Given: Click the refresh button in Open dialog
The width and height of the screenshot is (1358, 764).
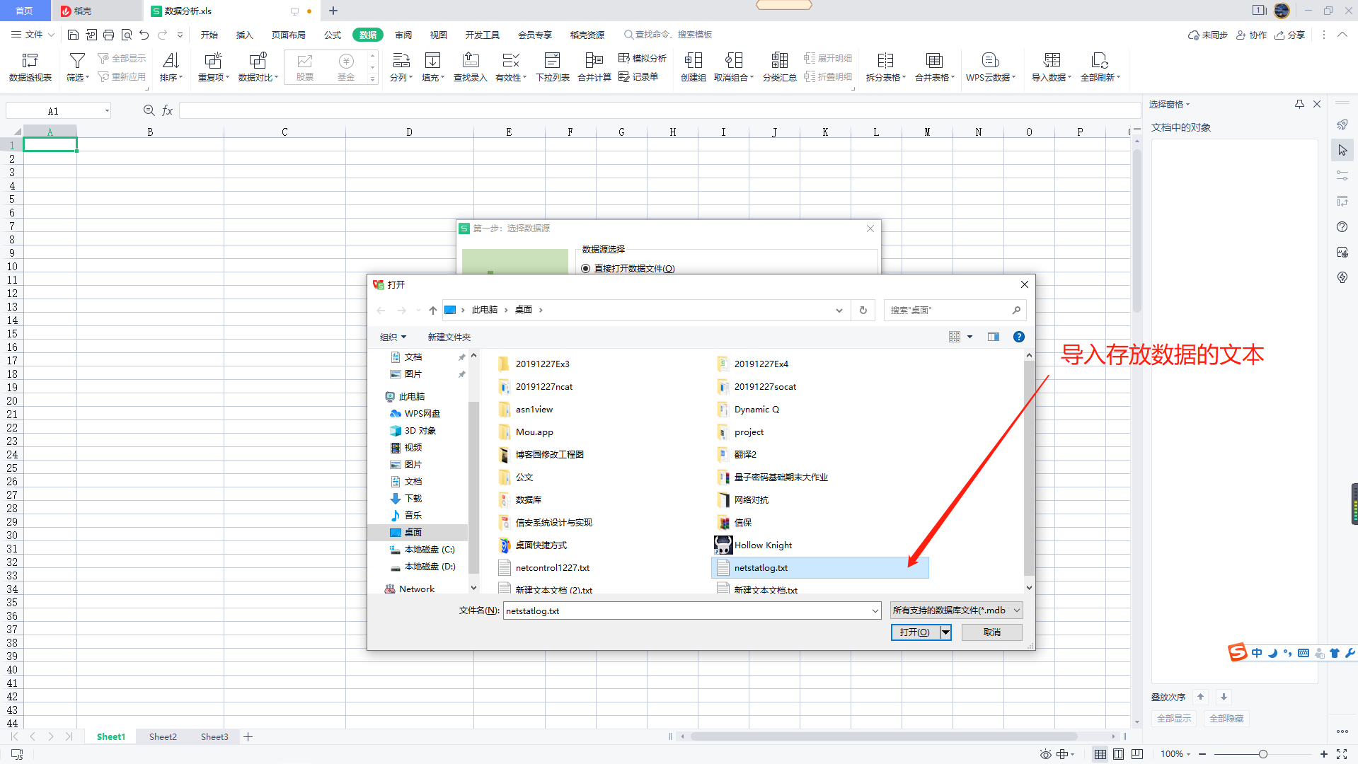Looking at the screenshot, I should pos(863,310).
